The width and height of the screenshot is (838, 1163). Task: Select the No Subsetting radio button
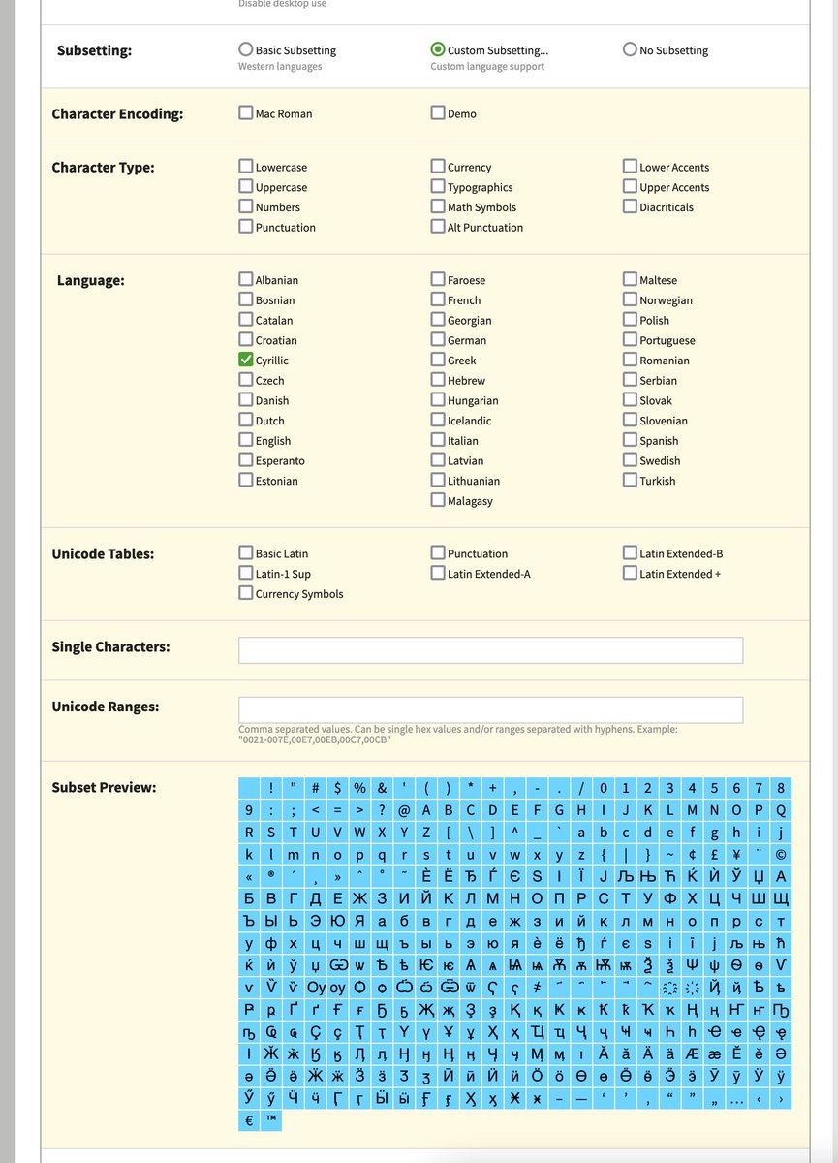point(630,49)
